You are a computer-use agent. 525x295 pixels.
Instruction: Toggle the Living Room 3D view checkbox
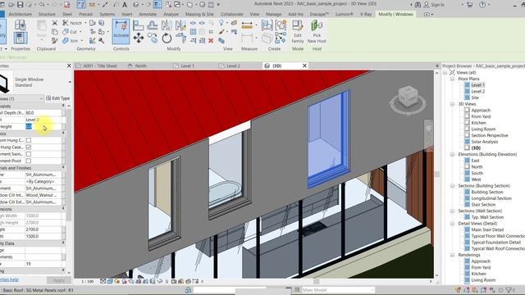point(467,129)
